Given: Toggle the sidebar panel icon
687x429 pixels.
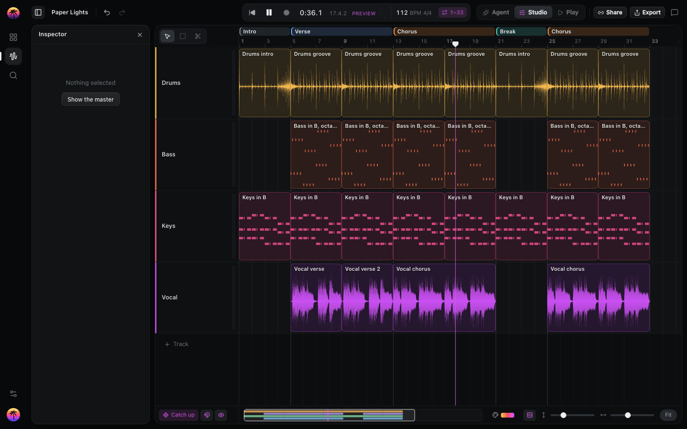Looking at the screenshot, I should click(x=38, y=12).
